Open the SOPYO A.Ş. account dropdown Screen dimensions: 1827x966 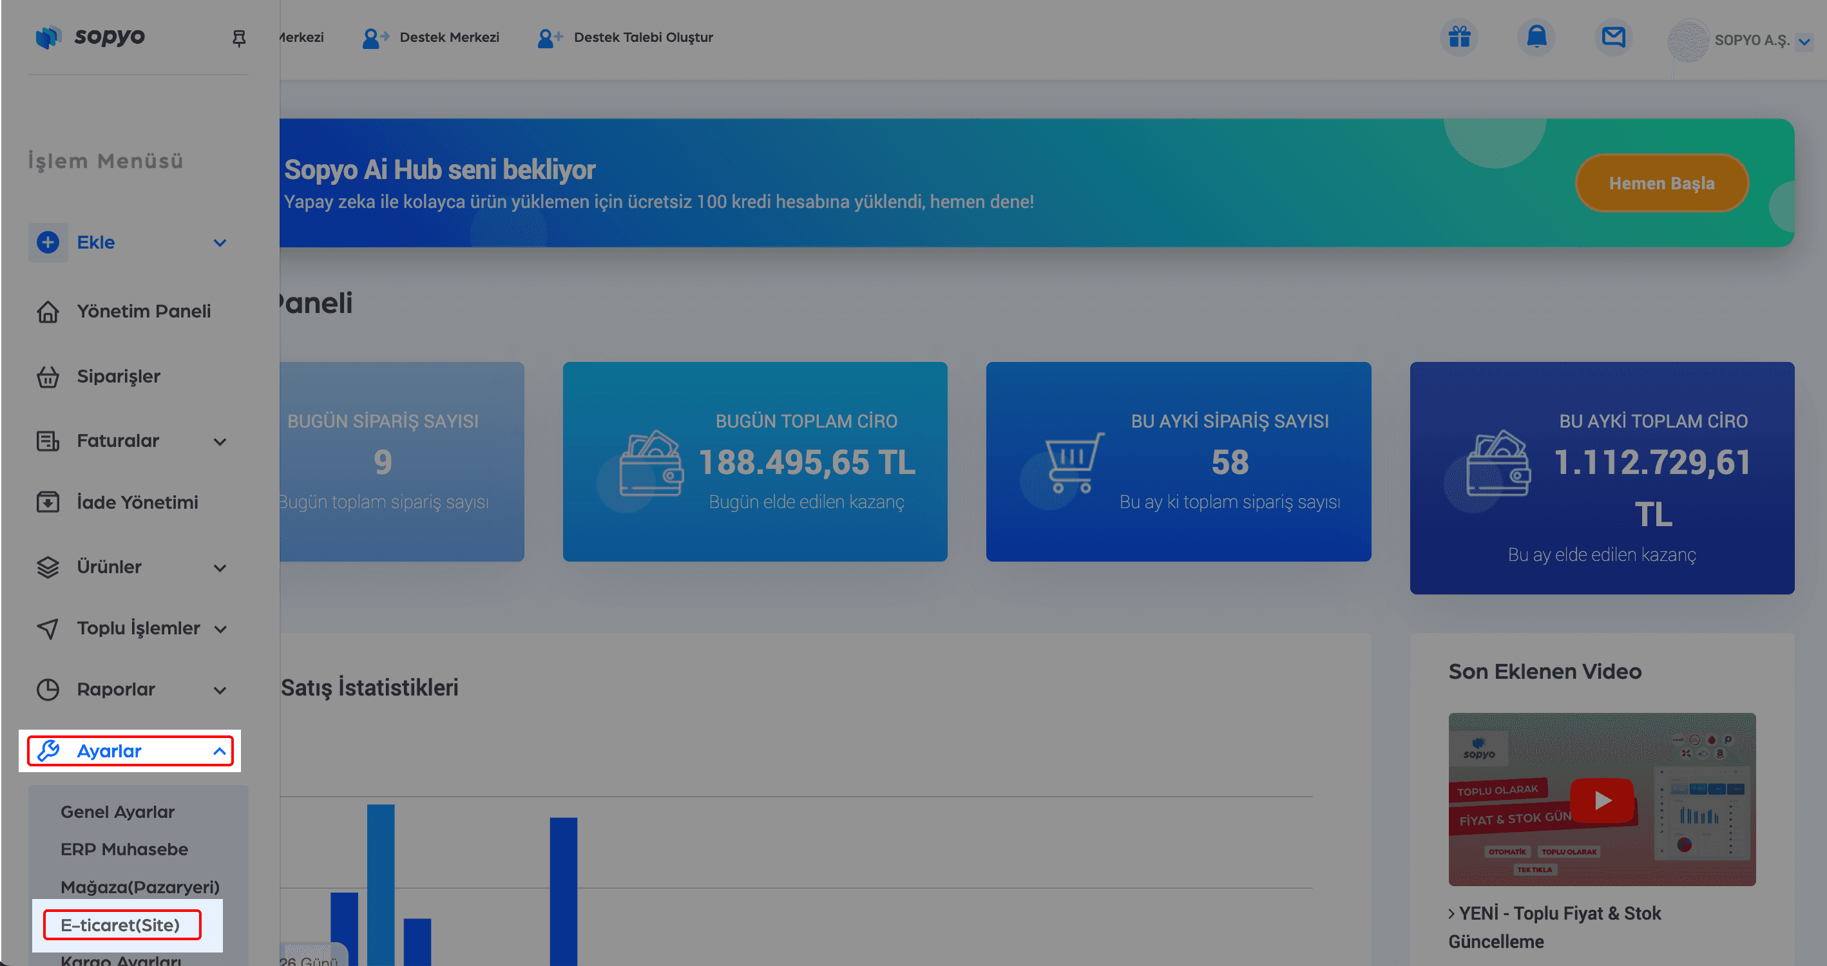[1804, 41]
